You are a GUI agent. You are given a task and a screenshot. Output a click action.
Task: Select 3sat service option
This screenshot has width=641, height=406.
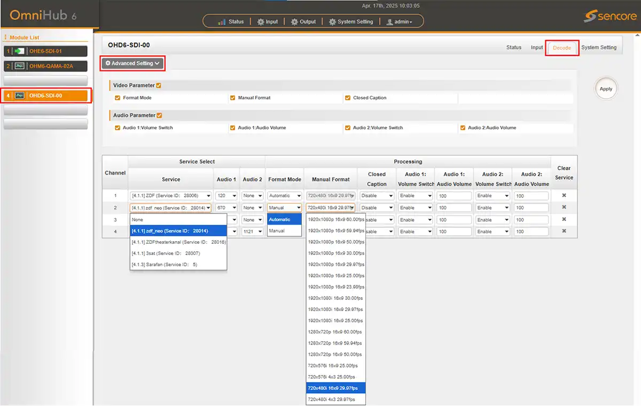pos(178,253)
